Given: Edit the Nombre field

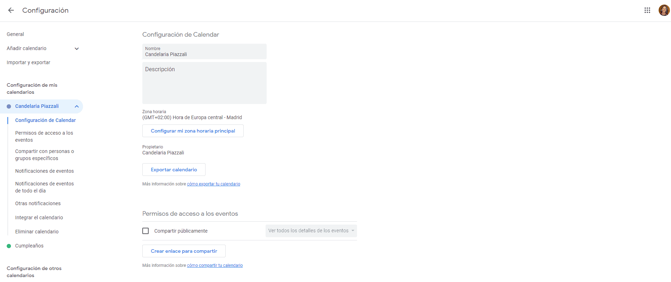Looking at the screenshot, I should (x=204, y=51).
